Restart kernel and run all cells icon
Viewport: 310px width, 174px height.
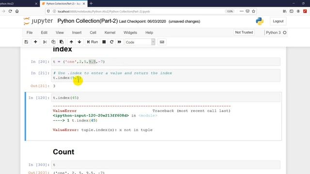click(x=120, y=42)
